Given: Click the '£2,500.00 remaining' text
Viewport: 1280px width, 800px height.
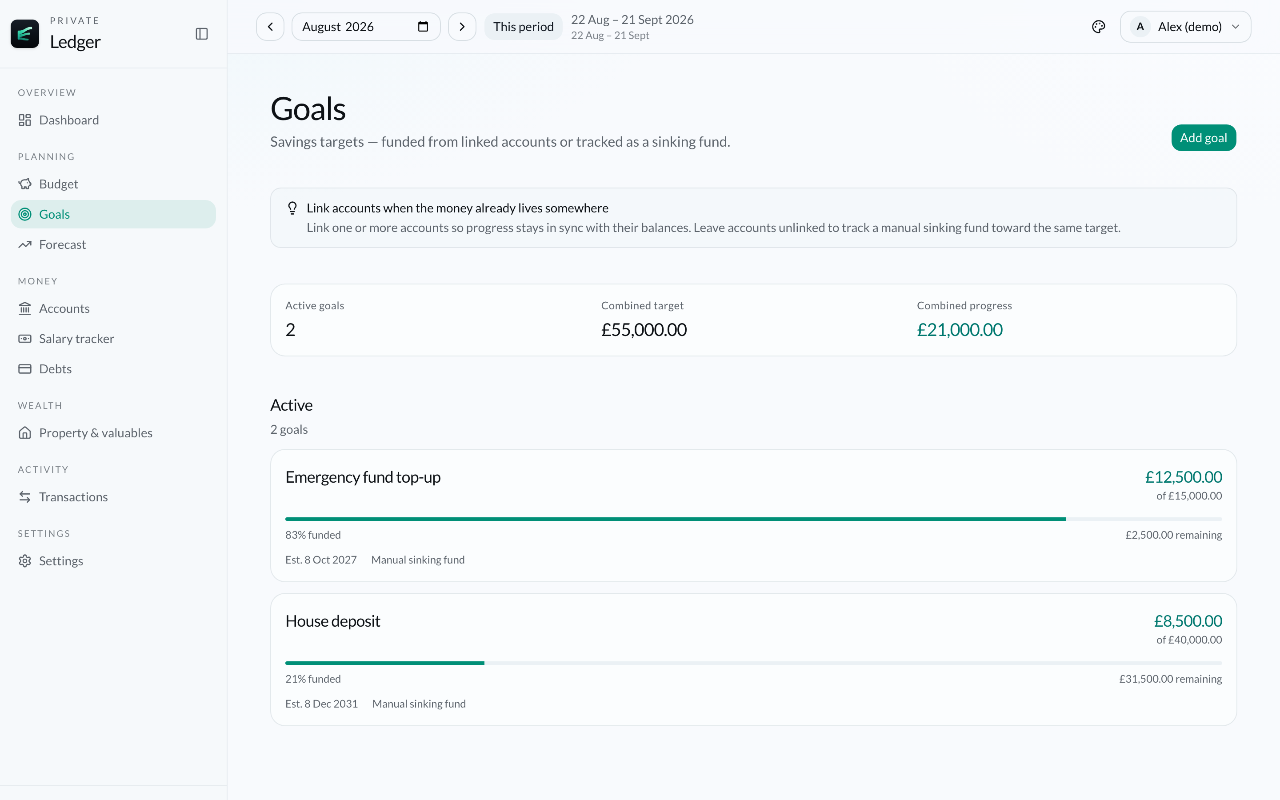Looking at the screenshot, I should [x=1173, y=535].
